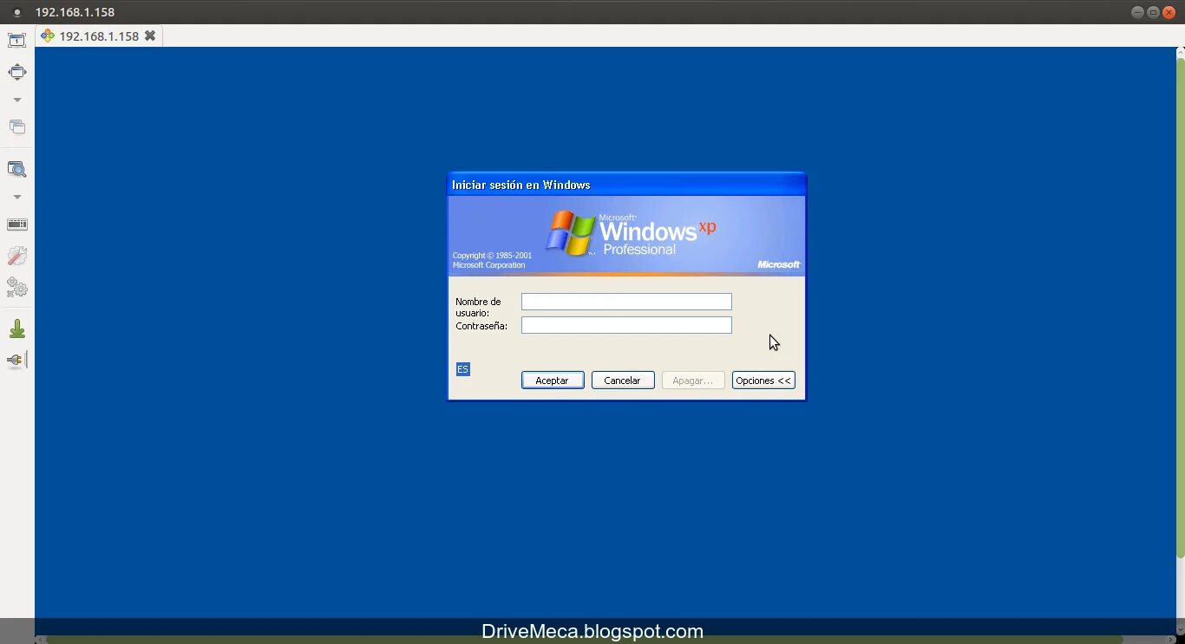This screenshot has height=644, width=1185.
Task: Click the Iniciar sesión en Windows title bar
Action: (626, 185)
